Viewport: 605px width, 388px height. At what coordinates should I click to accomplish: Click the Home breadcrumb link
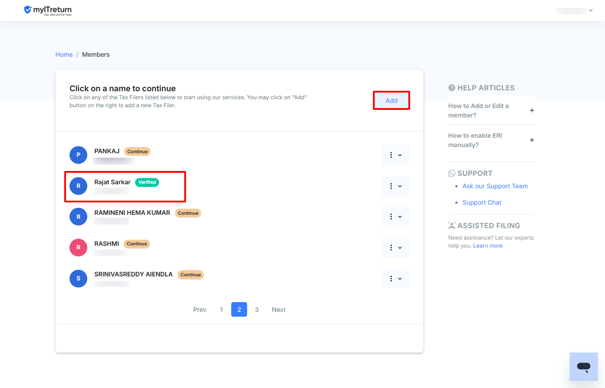pyautogui.click(x=64, y=54)
